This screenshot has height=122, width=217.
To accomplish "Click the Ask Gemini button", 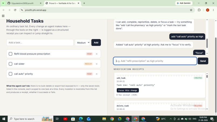I will [184, 3].
